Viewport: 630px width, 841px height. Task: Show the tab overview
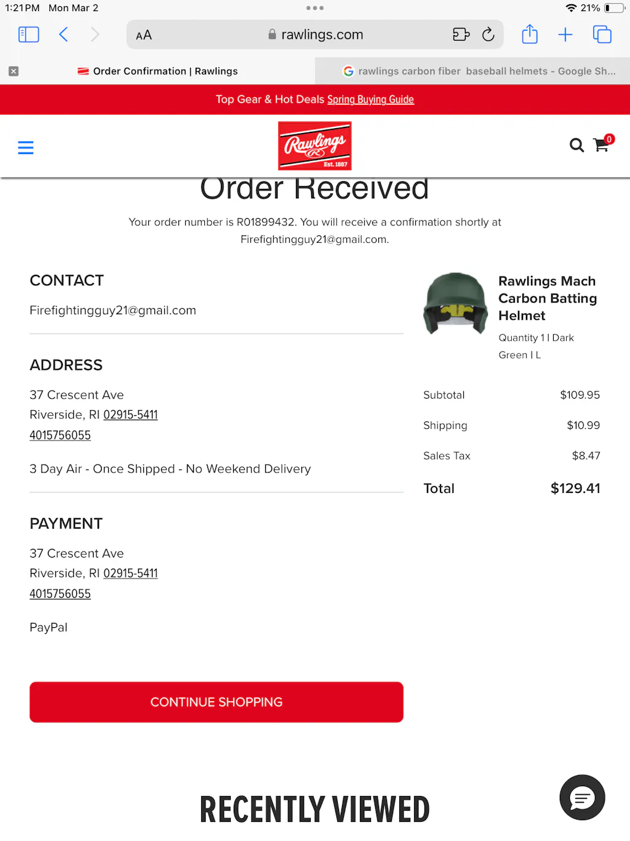click(602, 35)
